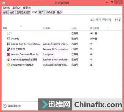The height and width of the screenshot is (112, 124).
Task: Click publisher Adobe Systems Incor...
Action: coord(56,44)
